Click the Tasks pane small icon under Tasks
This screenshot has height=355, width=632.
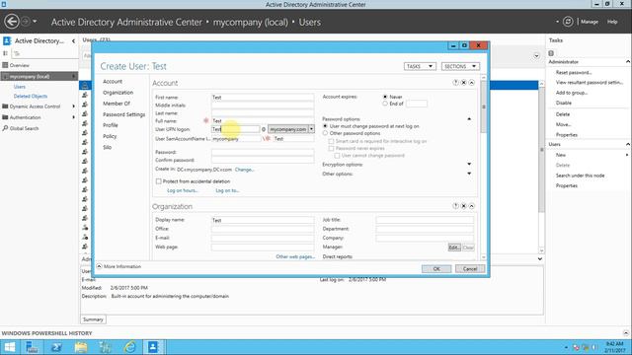click(x=551, y=53)
